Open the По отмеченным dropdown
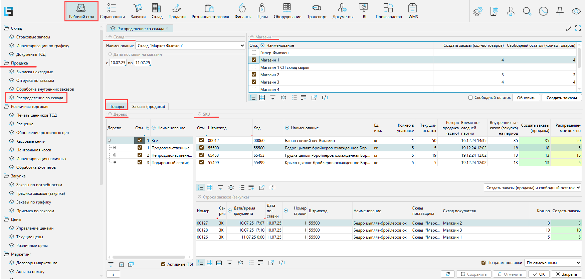The height and width of the screenshot is (279, 585). 553,263
